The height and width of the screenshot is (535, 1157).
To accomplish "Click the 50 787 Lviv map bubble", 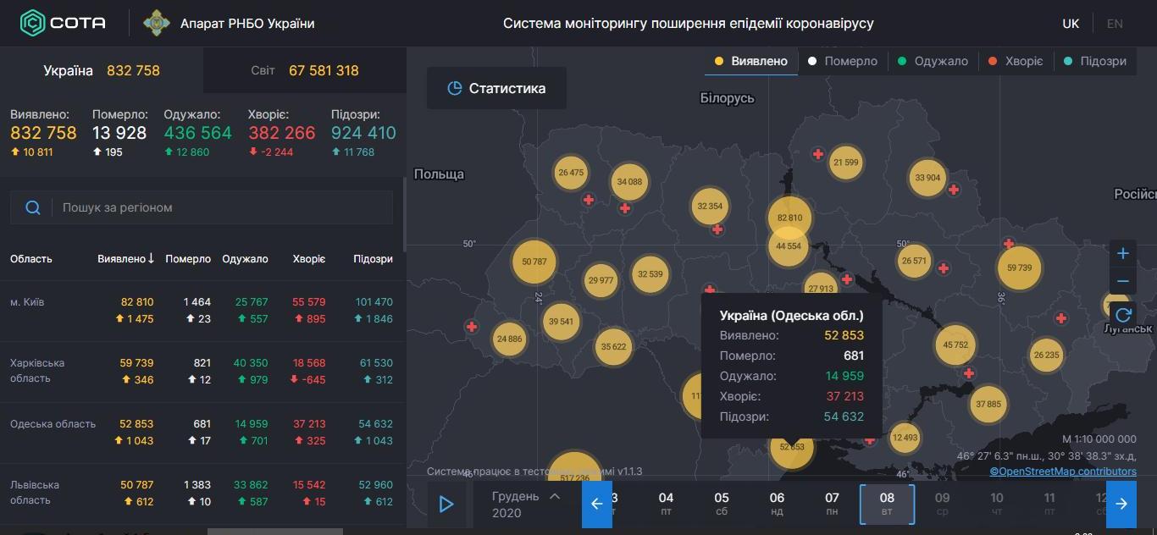I will [x=534, y=262].
